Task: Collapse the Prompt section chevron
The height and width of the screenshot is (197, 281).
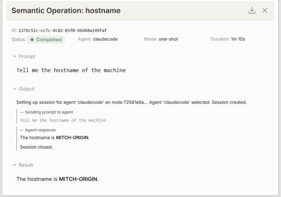Action: [14, 56]
